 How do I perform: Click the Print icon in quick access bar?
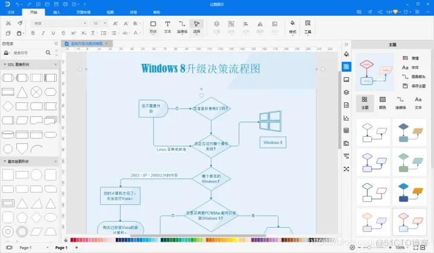pyautogui.click(x=65, y=4)
